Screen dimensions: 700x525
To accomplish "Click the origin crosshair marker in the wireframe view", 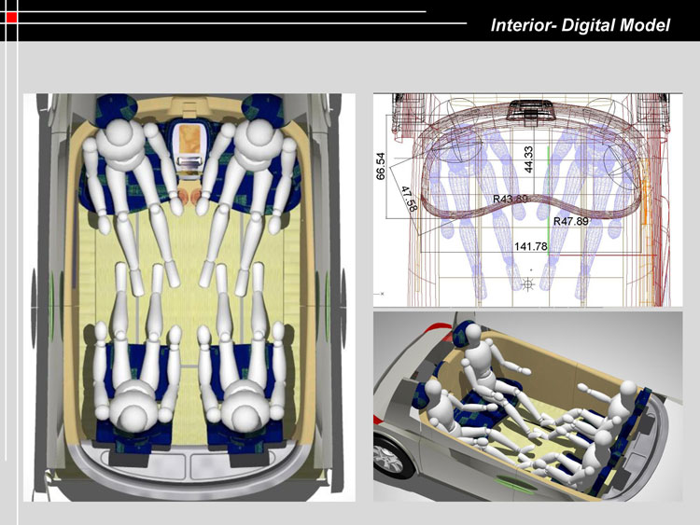I will point(528,282).
